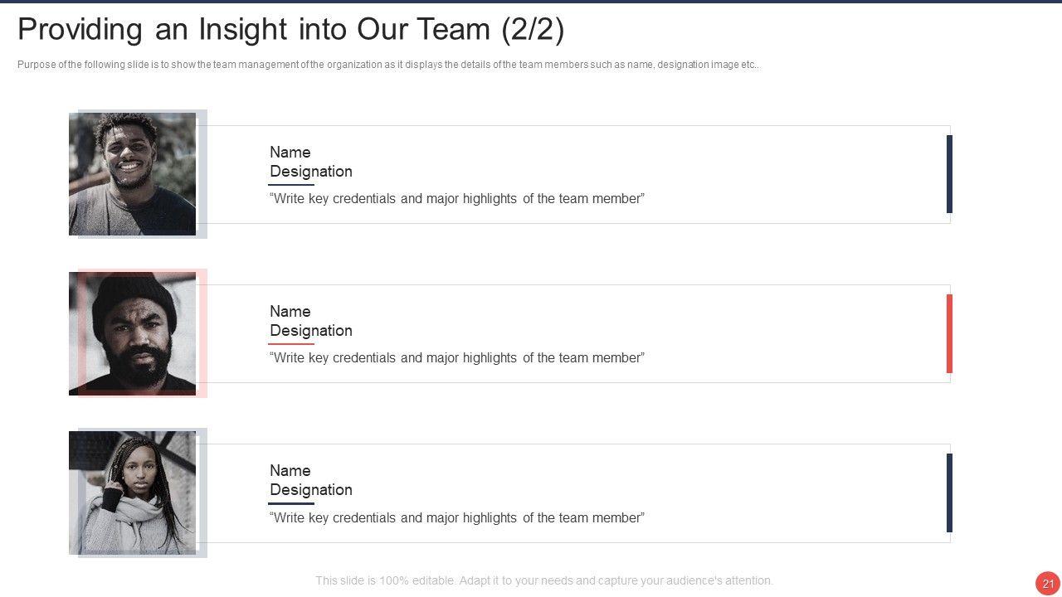Select the 'Name' text in the third card
Image resolution: width=1062 pixels, height=597 pixels.
290,470
